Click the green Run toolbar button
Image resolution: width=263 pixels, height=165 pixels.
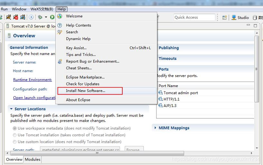[x=52, y=17]
